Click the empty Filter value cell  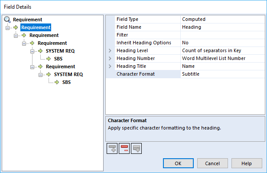(222, 35)
